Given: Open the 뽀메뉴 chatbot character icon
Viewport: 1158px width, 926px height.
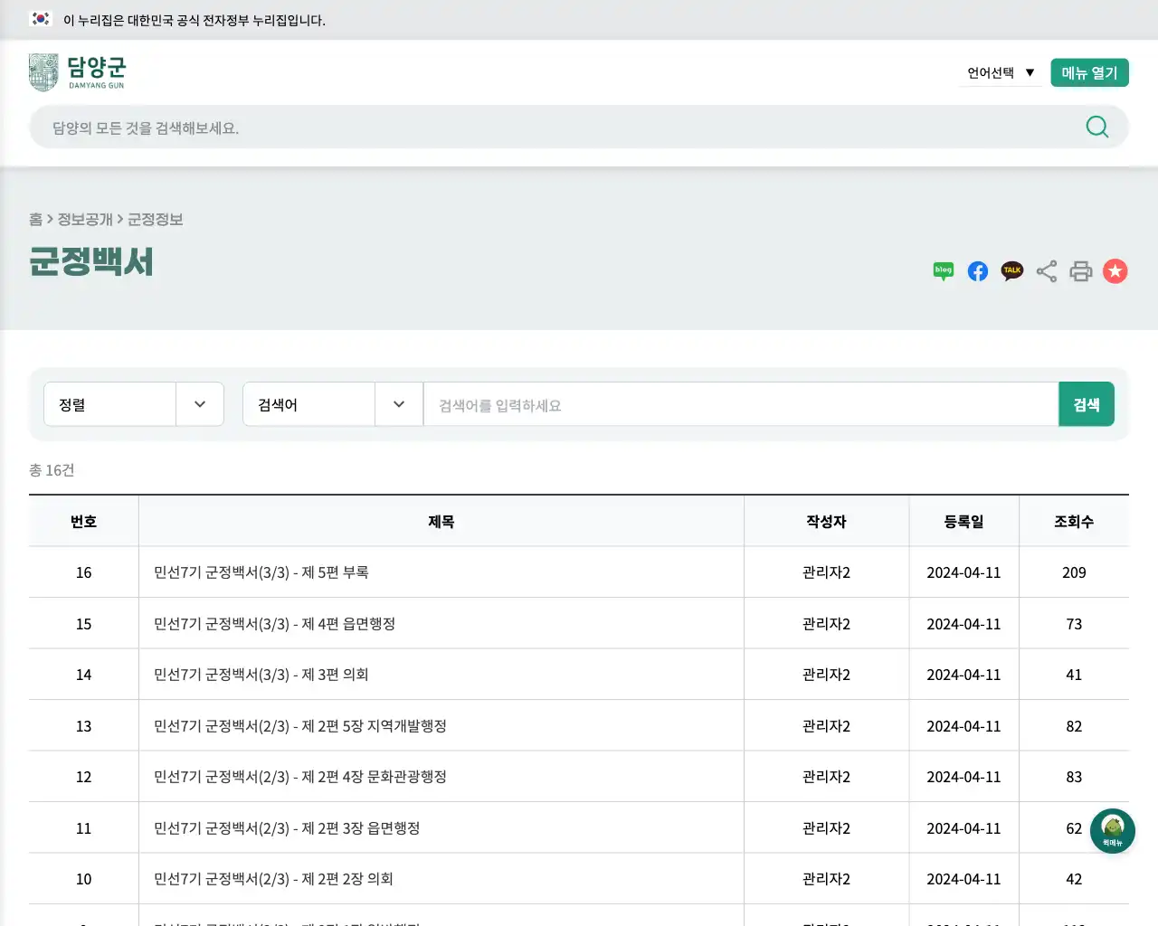Looking at the screenshot, I should click(1113, 829).
